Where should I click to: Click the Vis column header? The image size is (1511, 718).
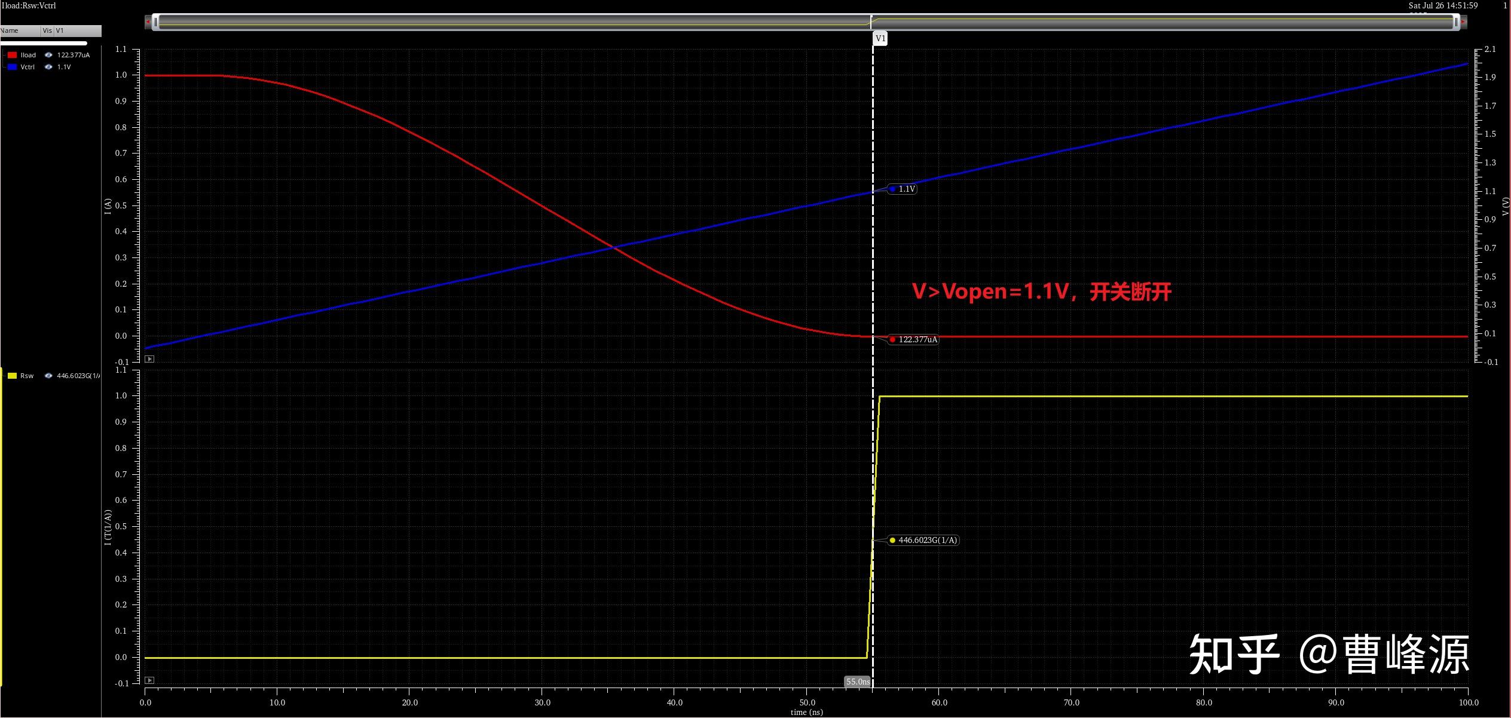(x=47, y=30)
